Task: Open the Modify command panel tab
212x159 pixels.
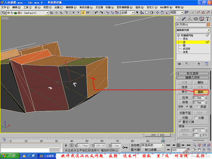Action: [x=184, y=19]
